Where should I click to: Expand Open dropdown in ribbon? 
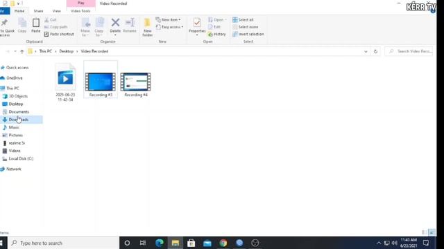[x=217, y=20]
